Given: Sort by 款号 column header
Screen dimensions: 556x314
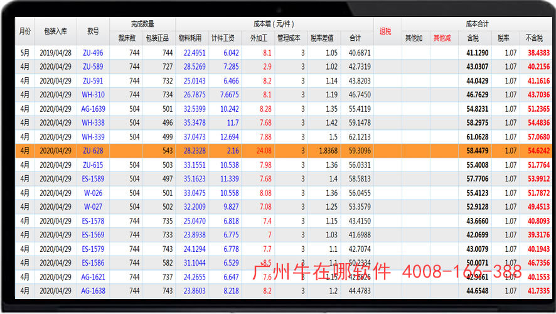Looking at the screenshot, I should point(93,31).
